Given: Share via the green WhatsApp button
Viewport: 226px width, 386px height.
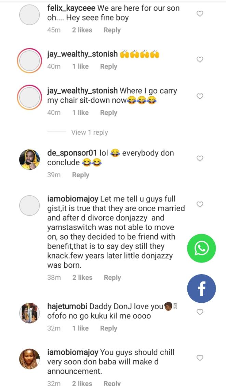Looking at the screenshot, I should (x=202, y=248).
